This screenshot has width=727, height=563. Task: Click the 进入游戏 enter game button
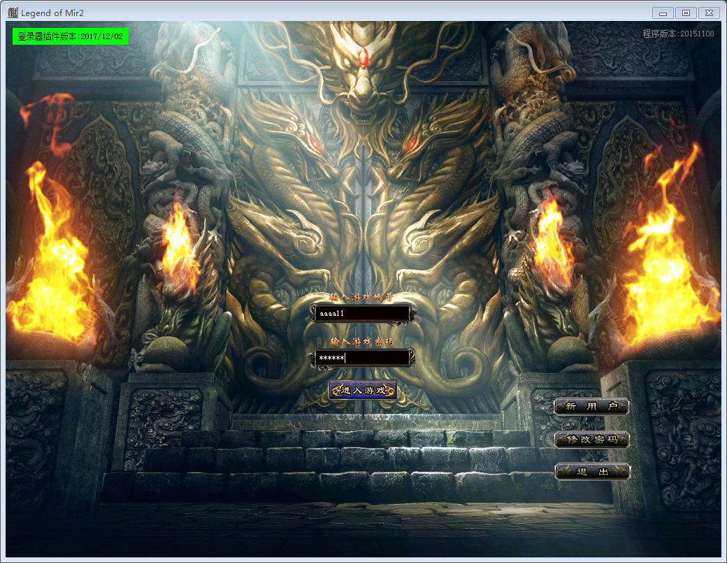tap(363, 390)
